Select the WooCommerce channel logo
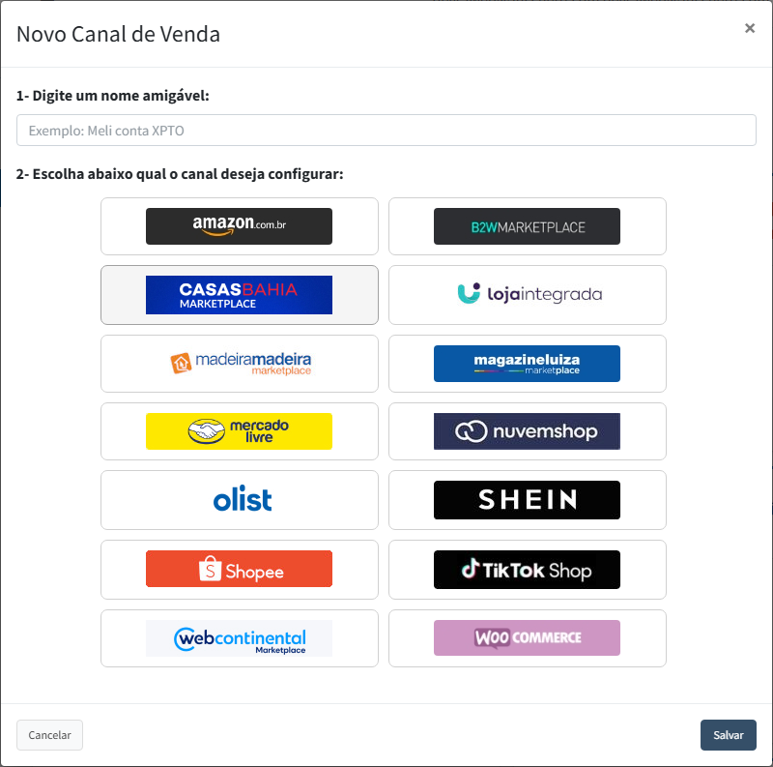This screenshot has height=767, width=773. tap(527, 638)
